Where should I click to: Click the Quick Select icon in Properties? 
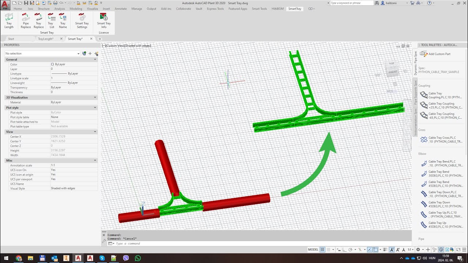84,53
